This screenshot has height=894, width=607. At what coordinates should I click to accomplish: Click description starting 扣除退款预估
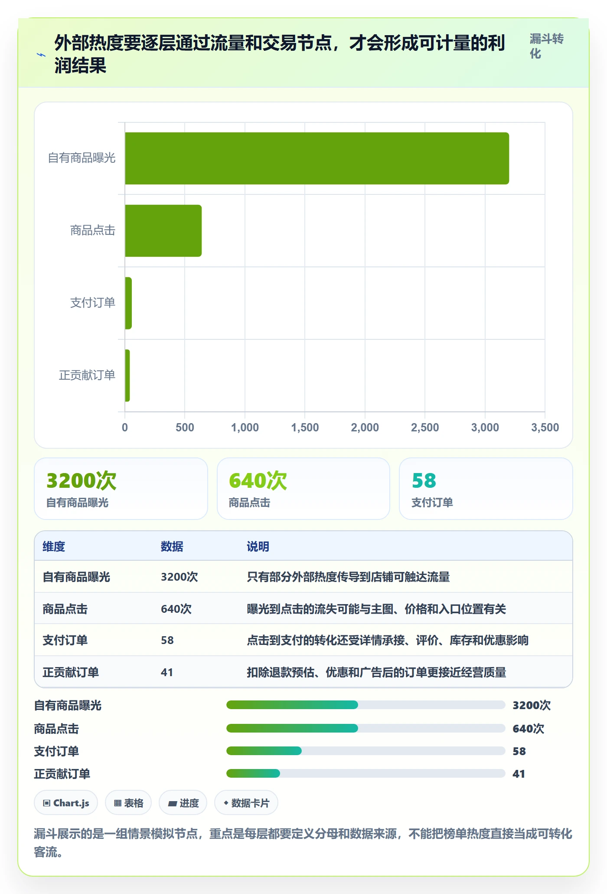point(376,672)
